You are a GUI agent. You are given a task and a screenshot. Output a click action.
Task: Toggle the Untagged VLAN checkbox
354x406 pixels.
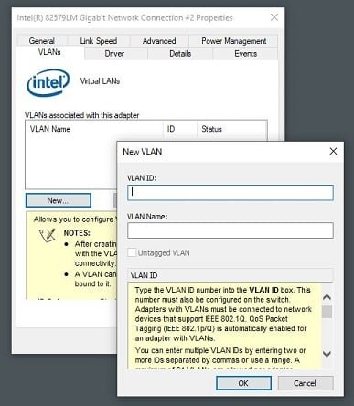click(132, 252)
